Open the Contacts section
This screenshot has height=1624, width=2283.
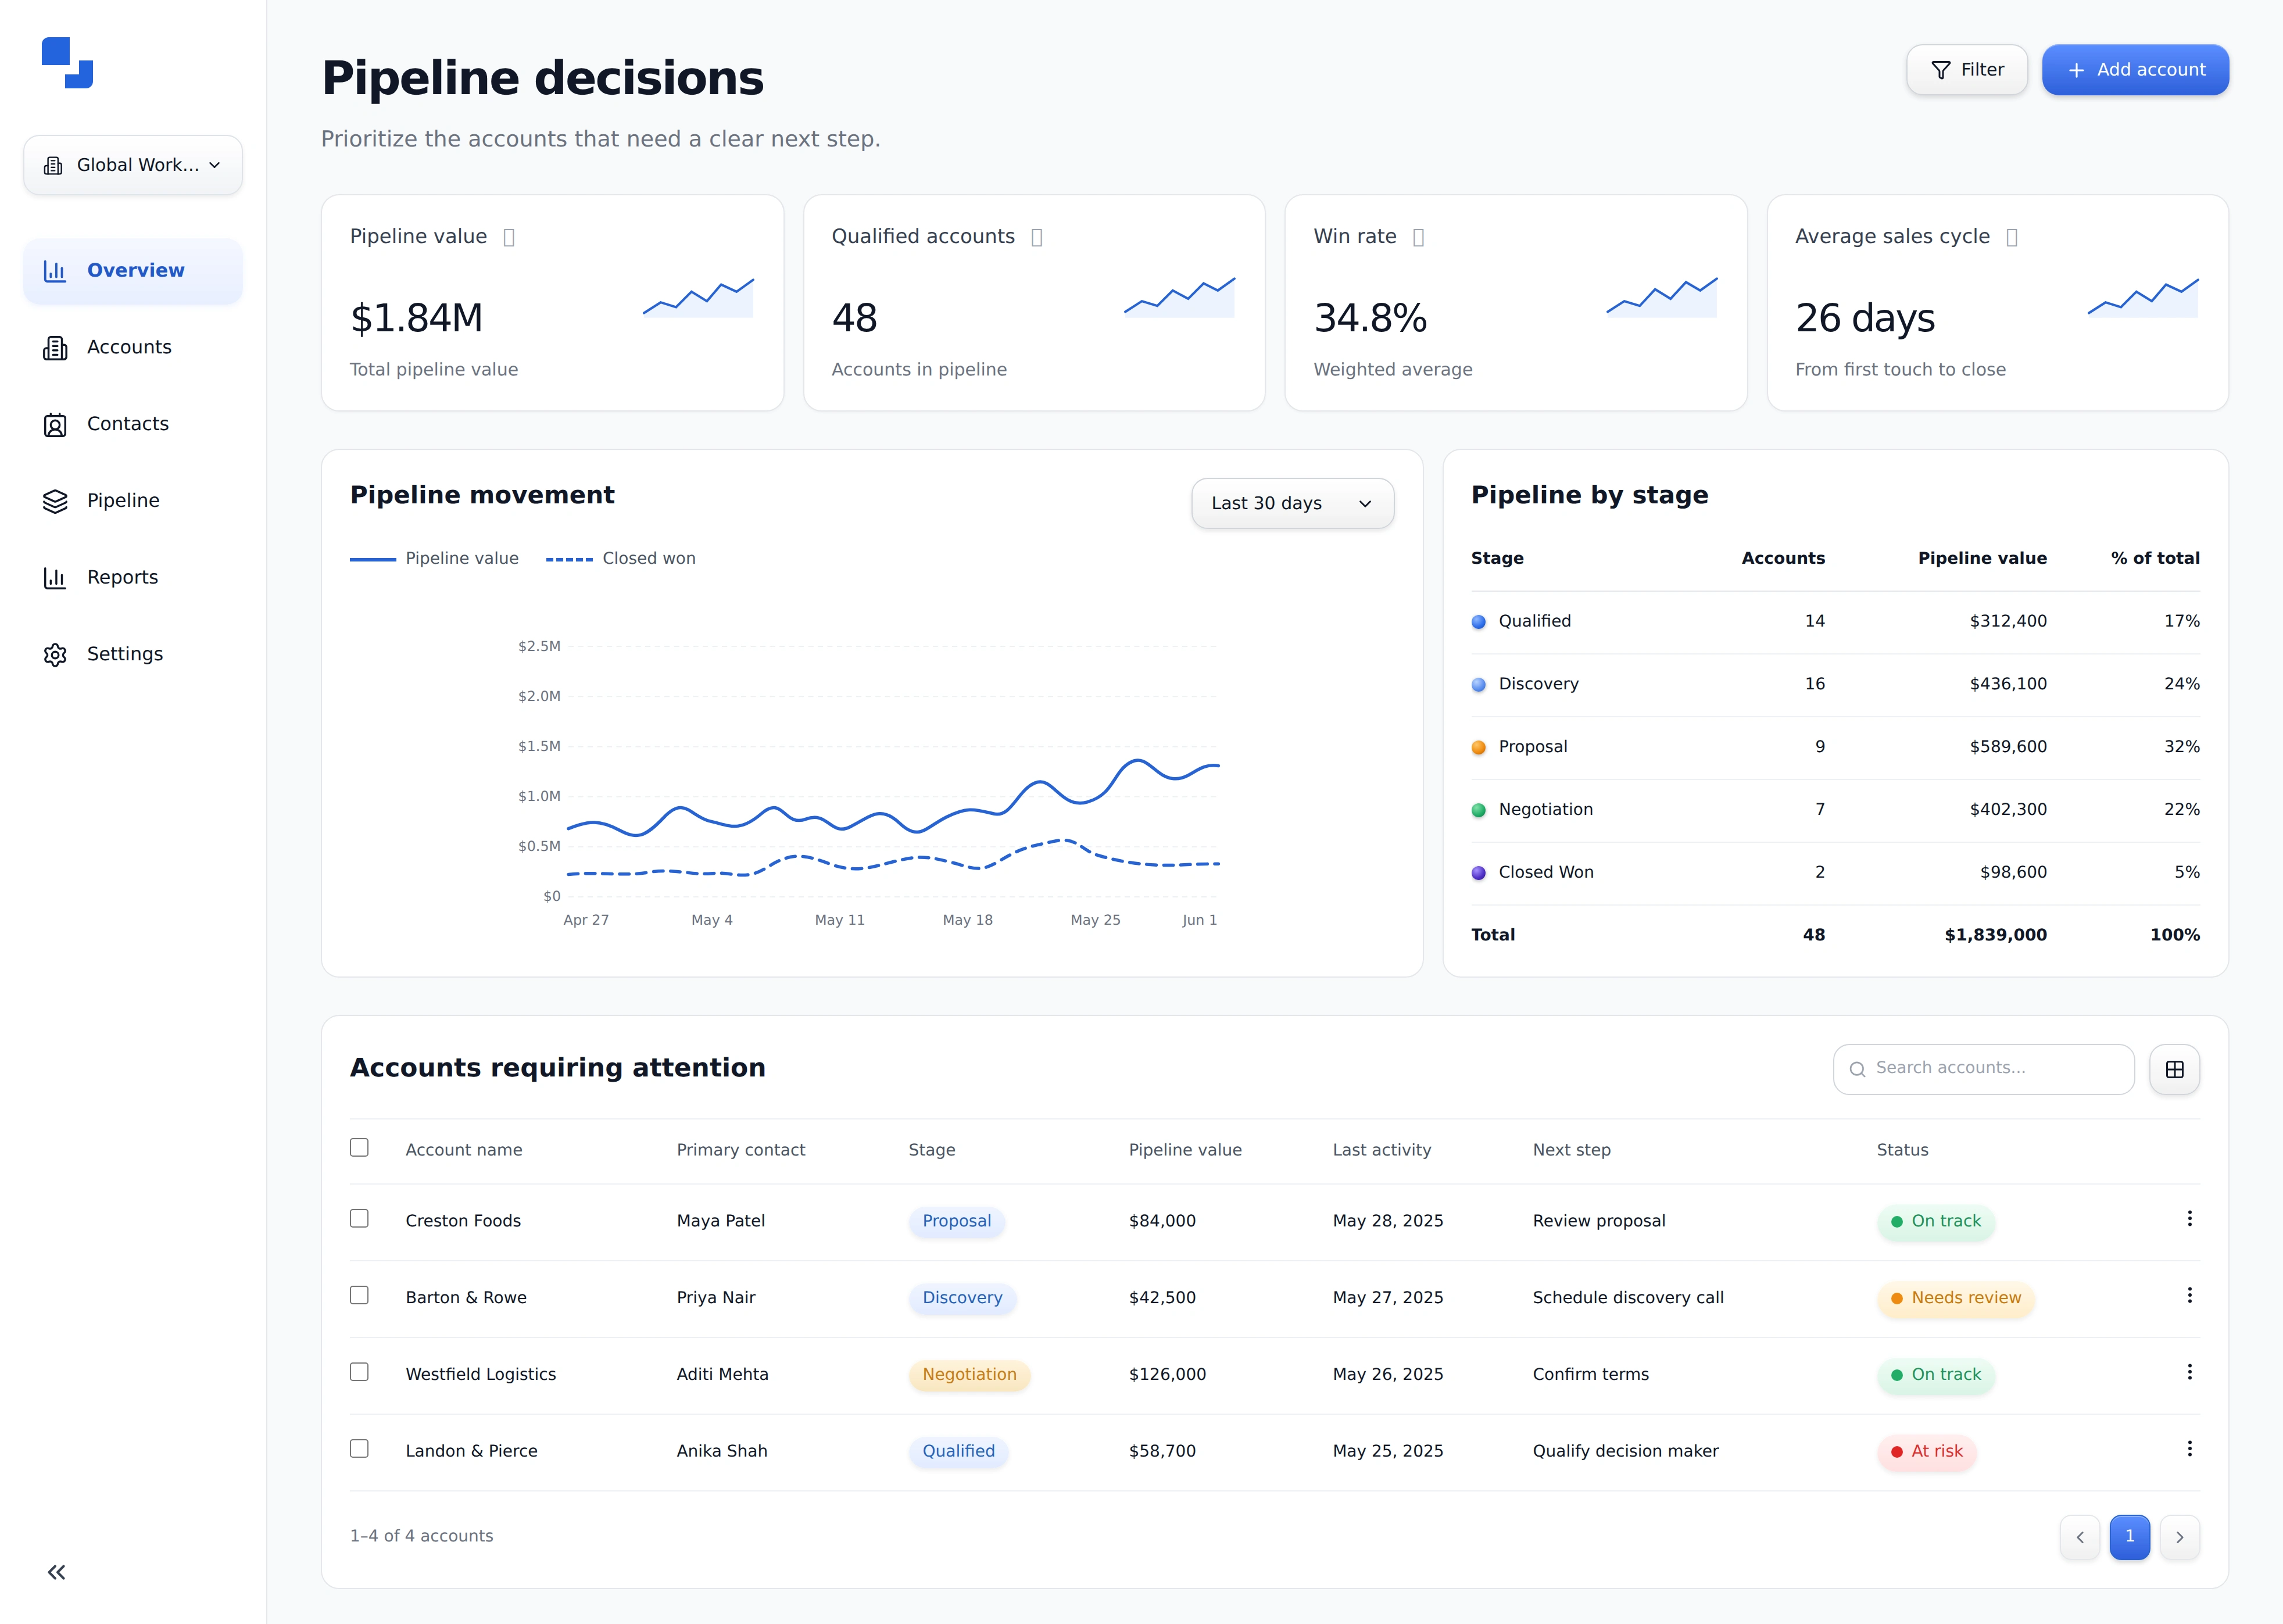coord(133,424)
